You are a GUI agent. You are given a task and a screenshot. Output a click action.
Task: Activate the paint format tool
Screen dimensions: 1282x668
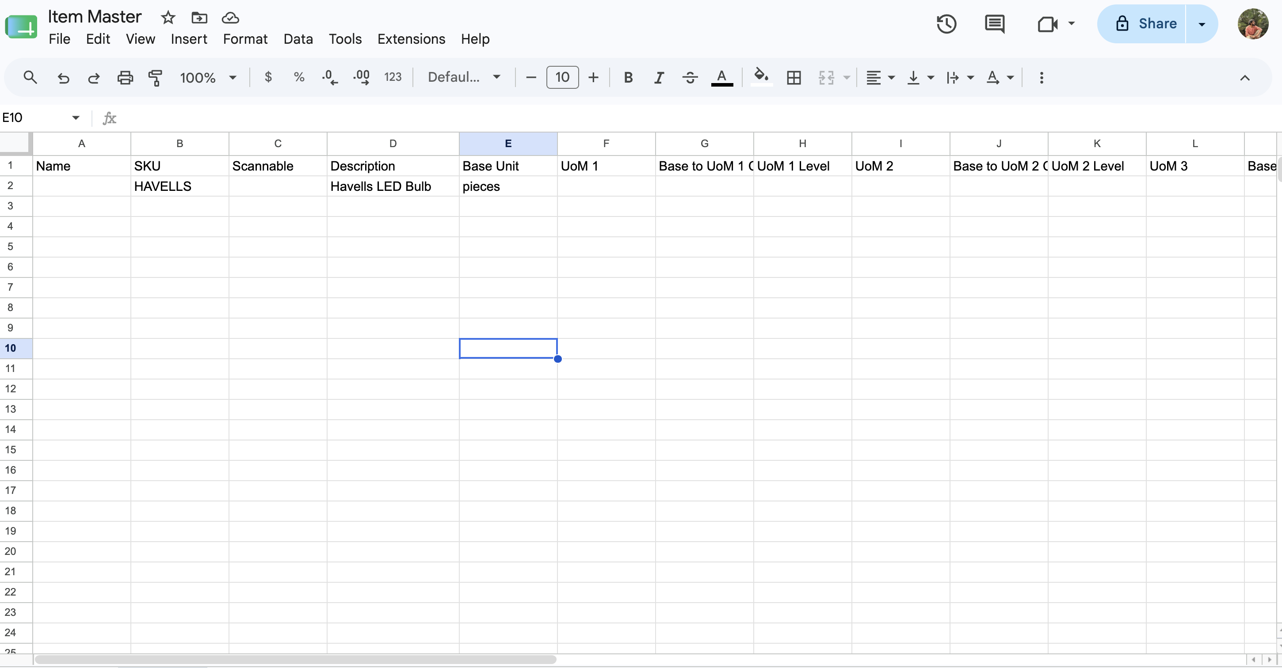(155, 78)
